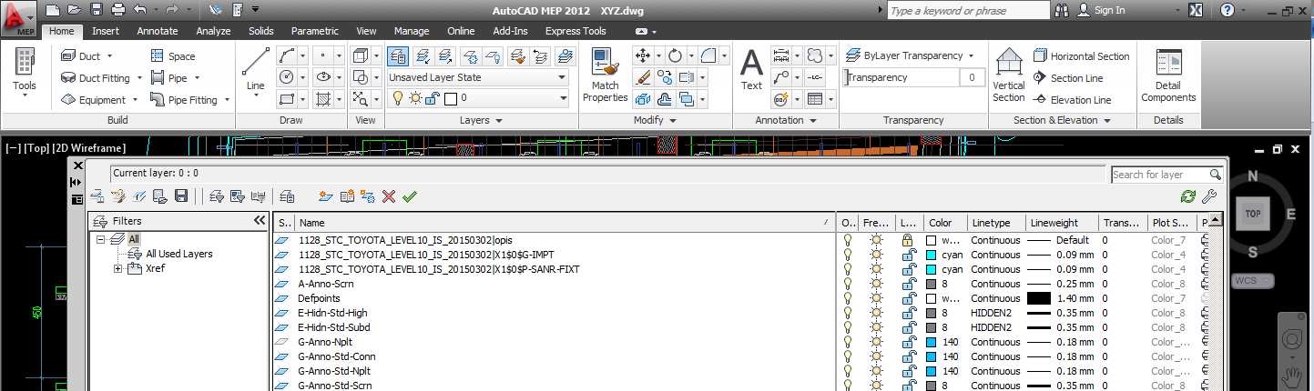Click the Move tool in Modify panel
This screenshot has height=391, width=1314.
[642, 55]
